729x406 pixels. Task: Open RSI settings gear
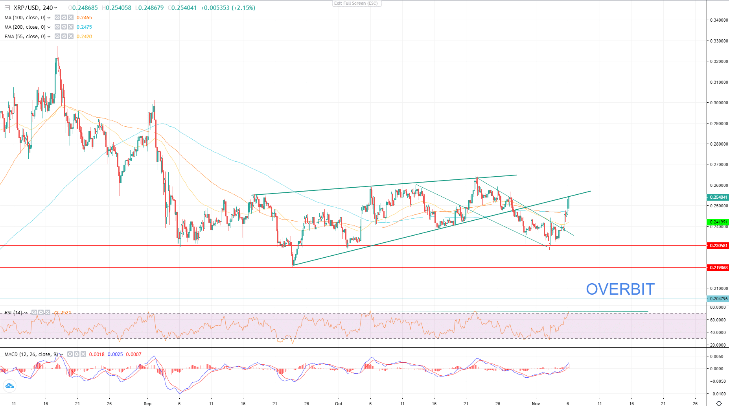tap(41, 312)
